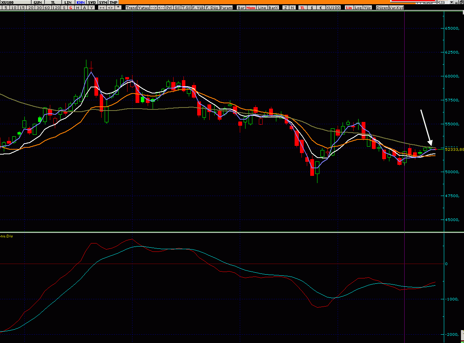Click the <> expand chart icon
This screenshot has width=464, height=343.
pos(110,8)
